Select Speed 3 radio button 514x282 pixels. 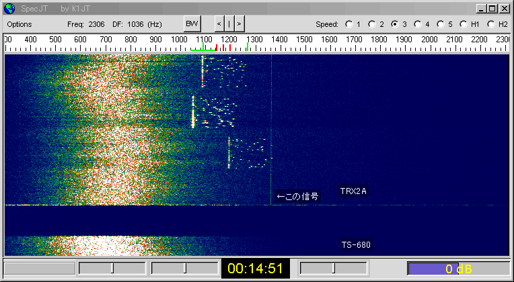click(394, 24)
